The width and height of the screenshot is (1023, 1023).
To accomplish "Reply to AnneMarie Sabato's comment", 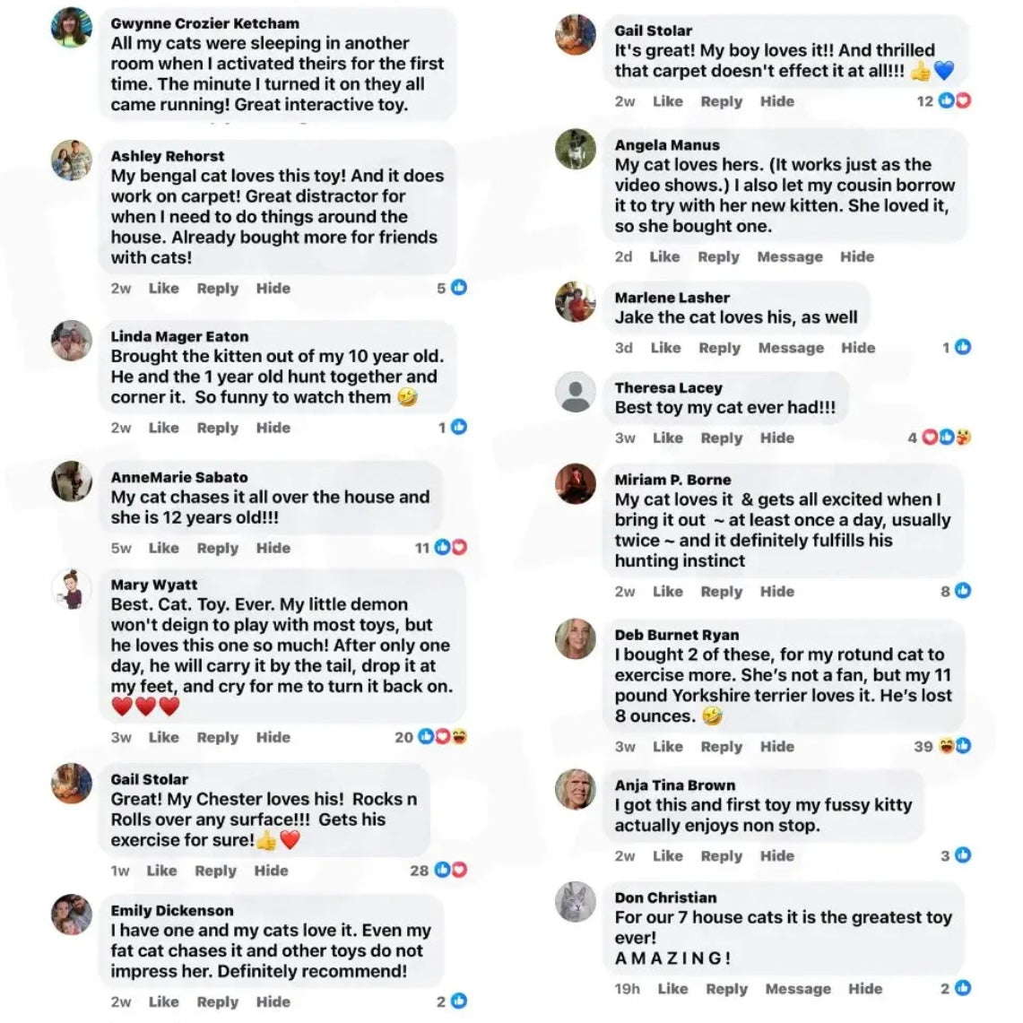I will tap(217, 548).
